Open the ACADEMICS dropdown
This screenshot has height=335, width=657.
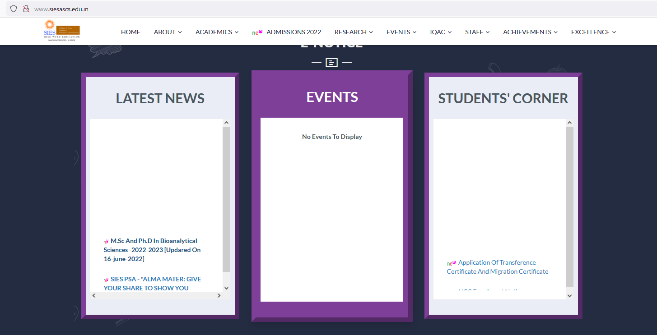pos(217,32)
